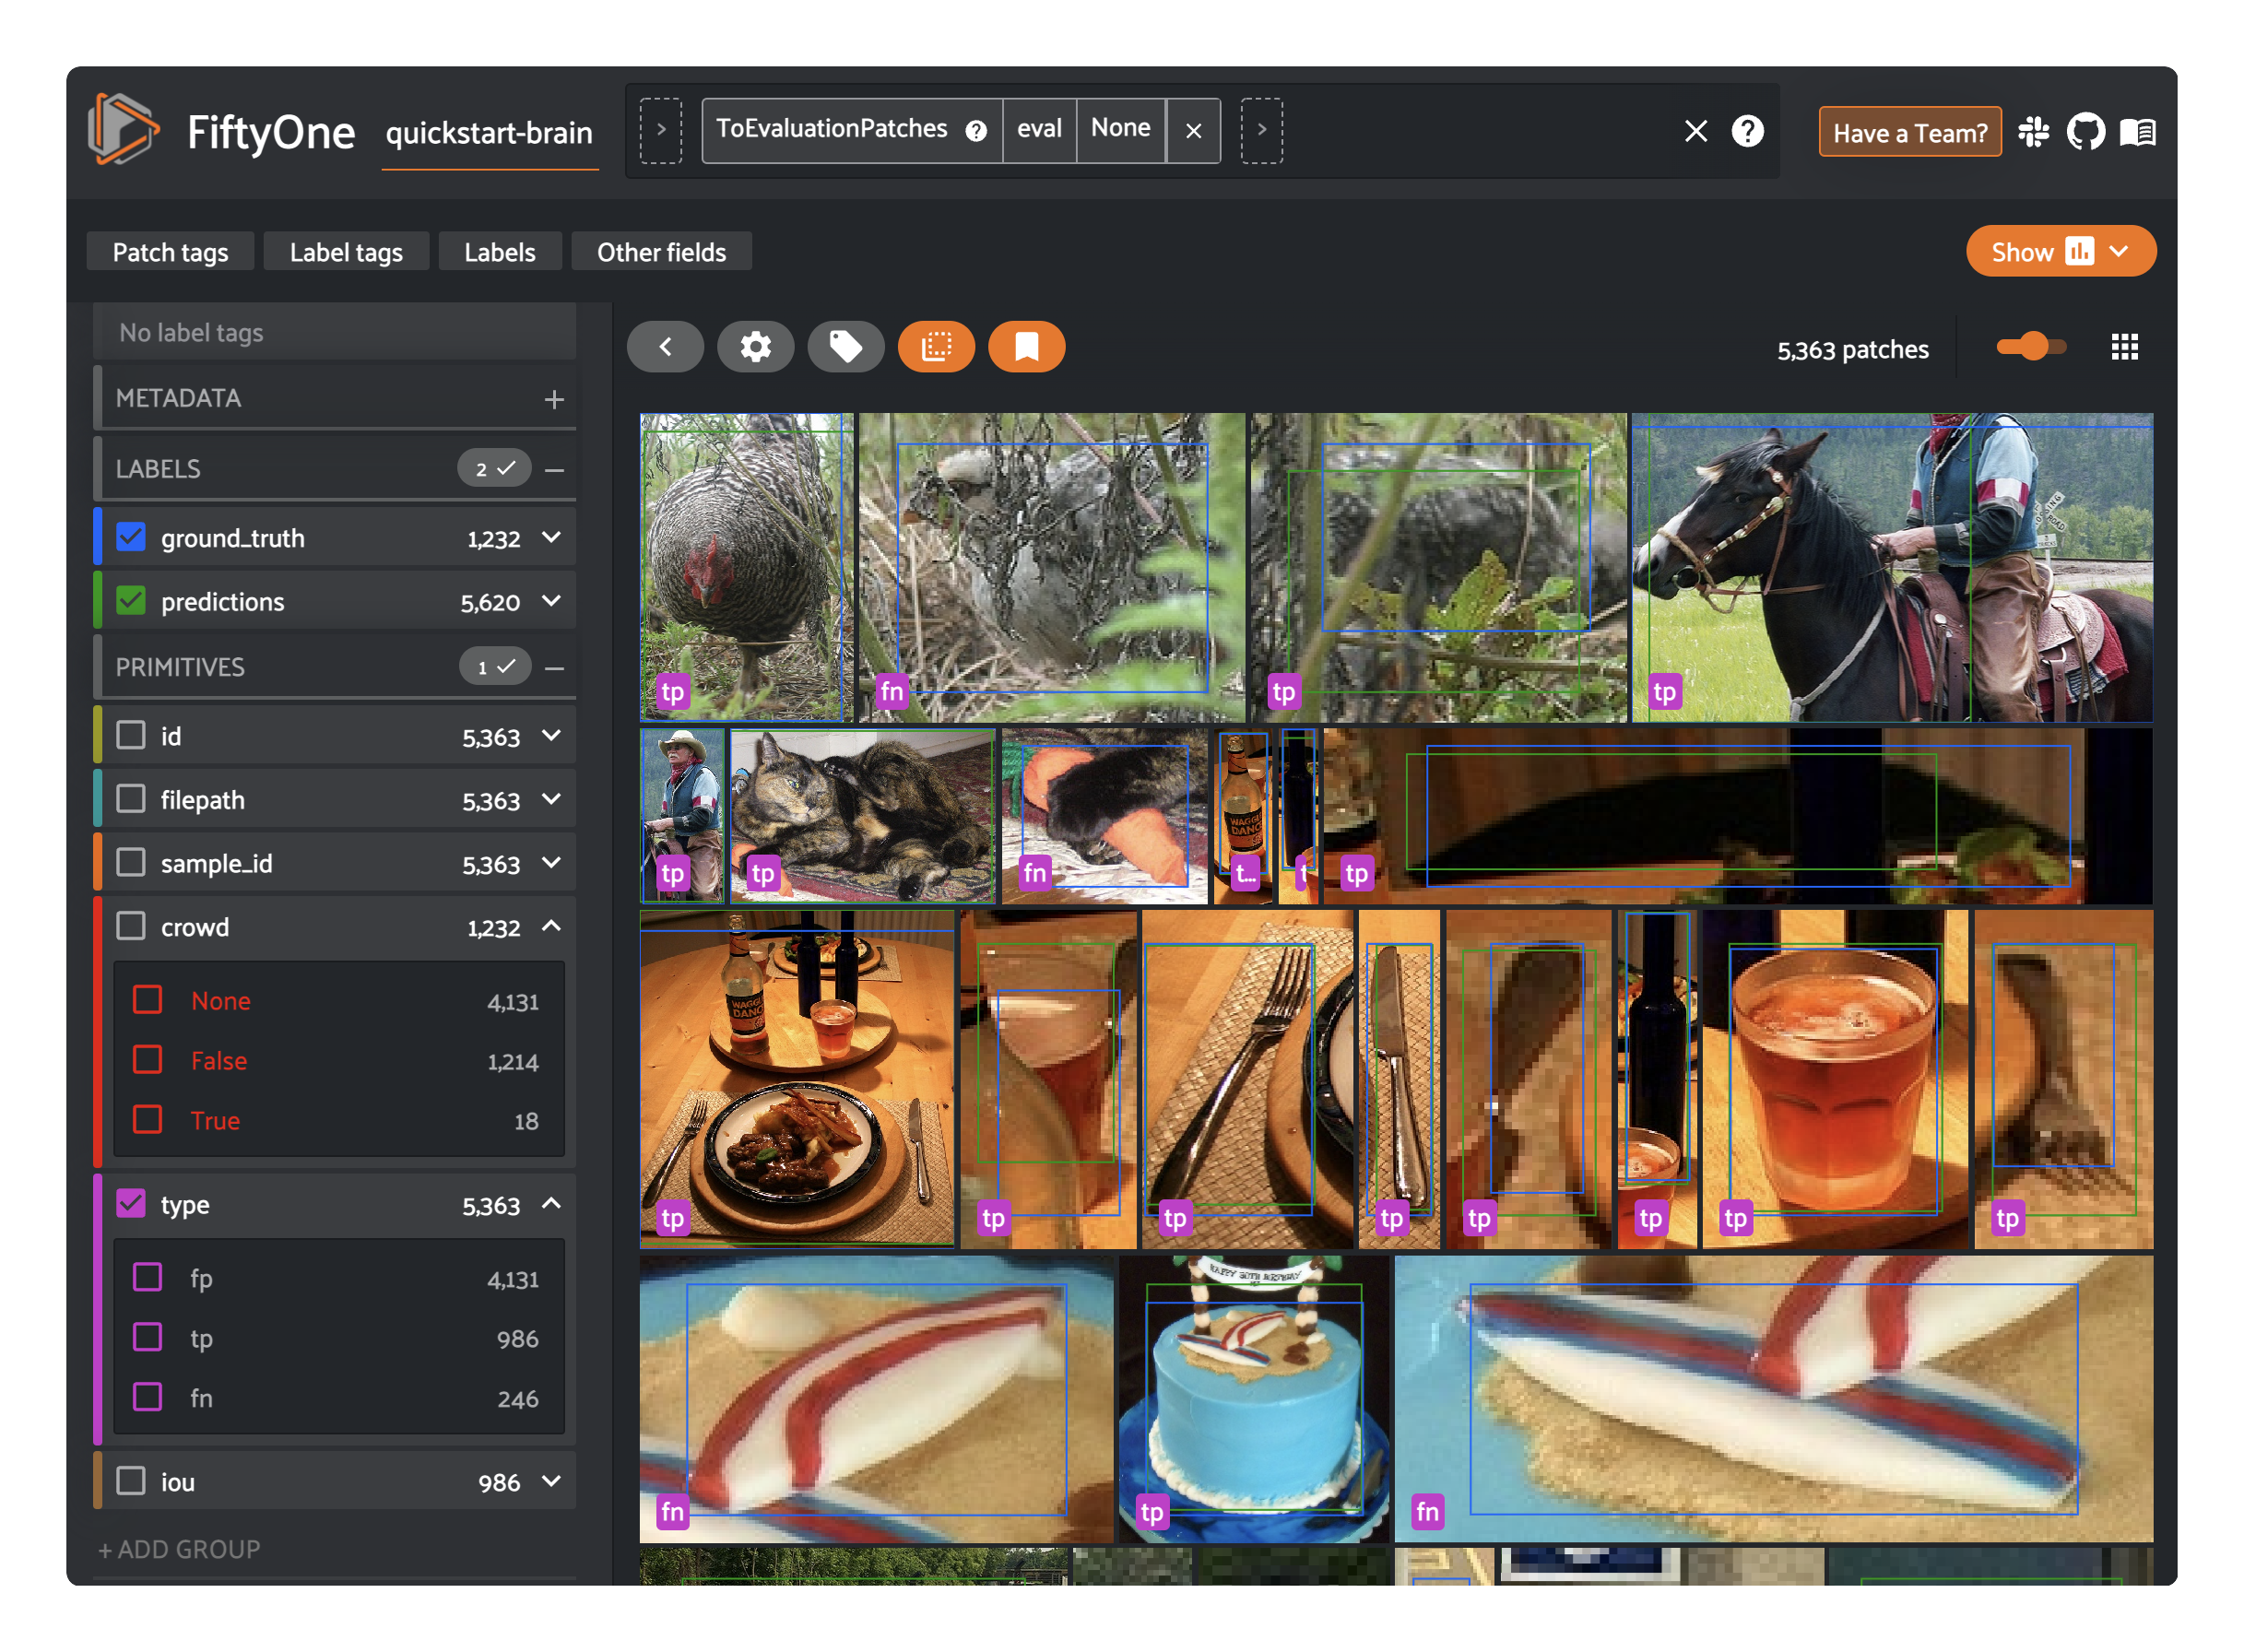The height and width of the screenshot is (1652, 2244).
Task: Click + ADD GROUP
Action: tap(179, 1549)
